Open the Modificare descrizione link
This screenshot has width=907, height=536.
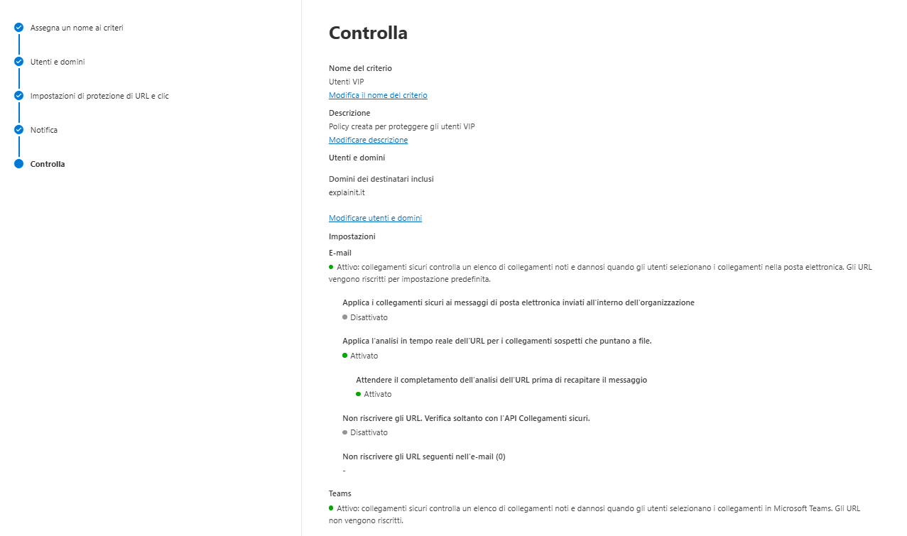point(368,140)
